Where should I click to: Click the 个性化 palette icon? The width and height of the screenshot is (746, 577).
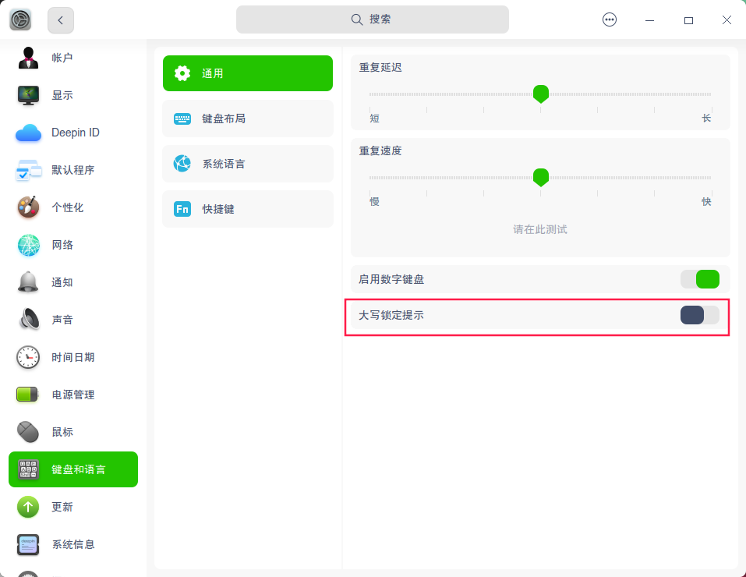click(28, 207)
